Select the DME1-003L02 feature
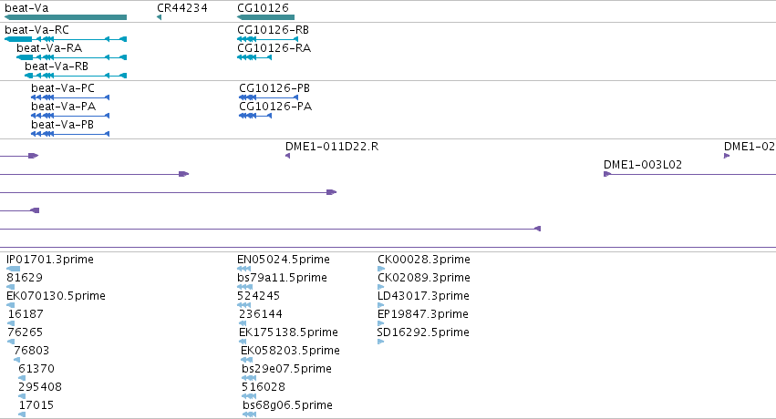 690,174
